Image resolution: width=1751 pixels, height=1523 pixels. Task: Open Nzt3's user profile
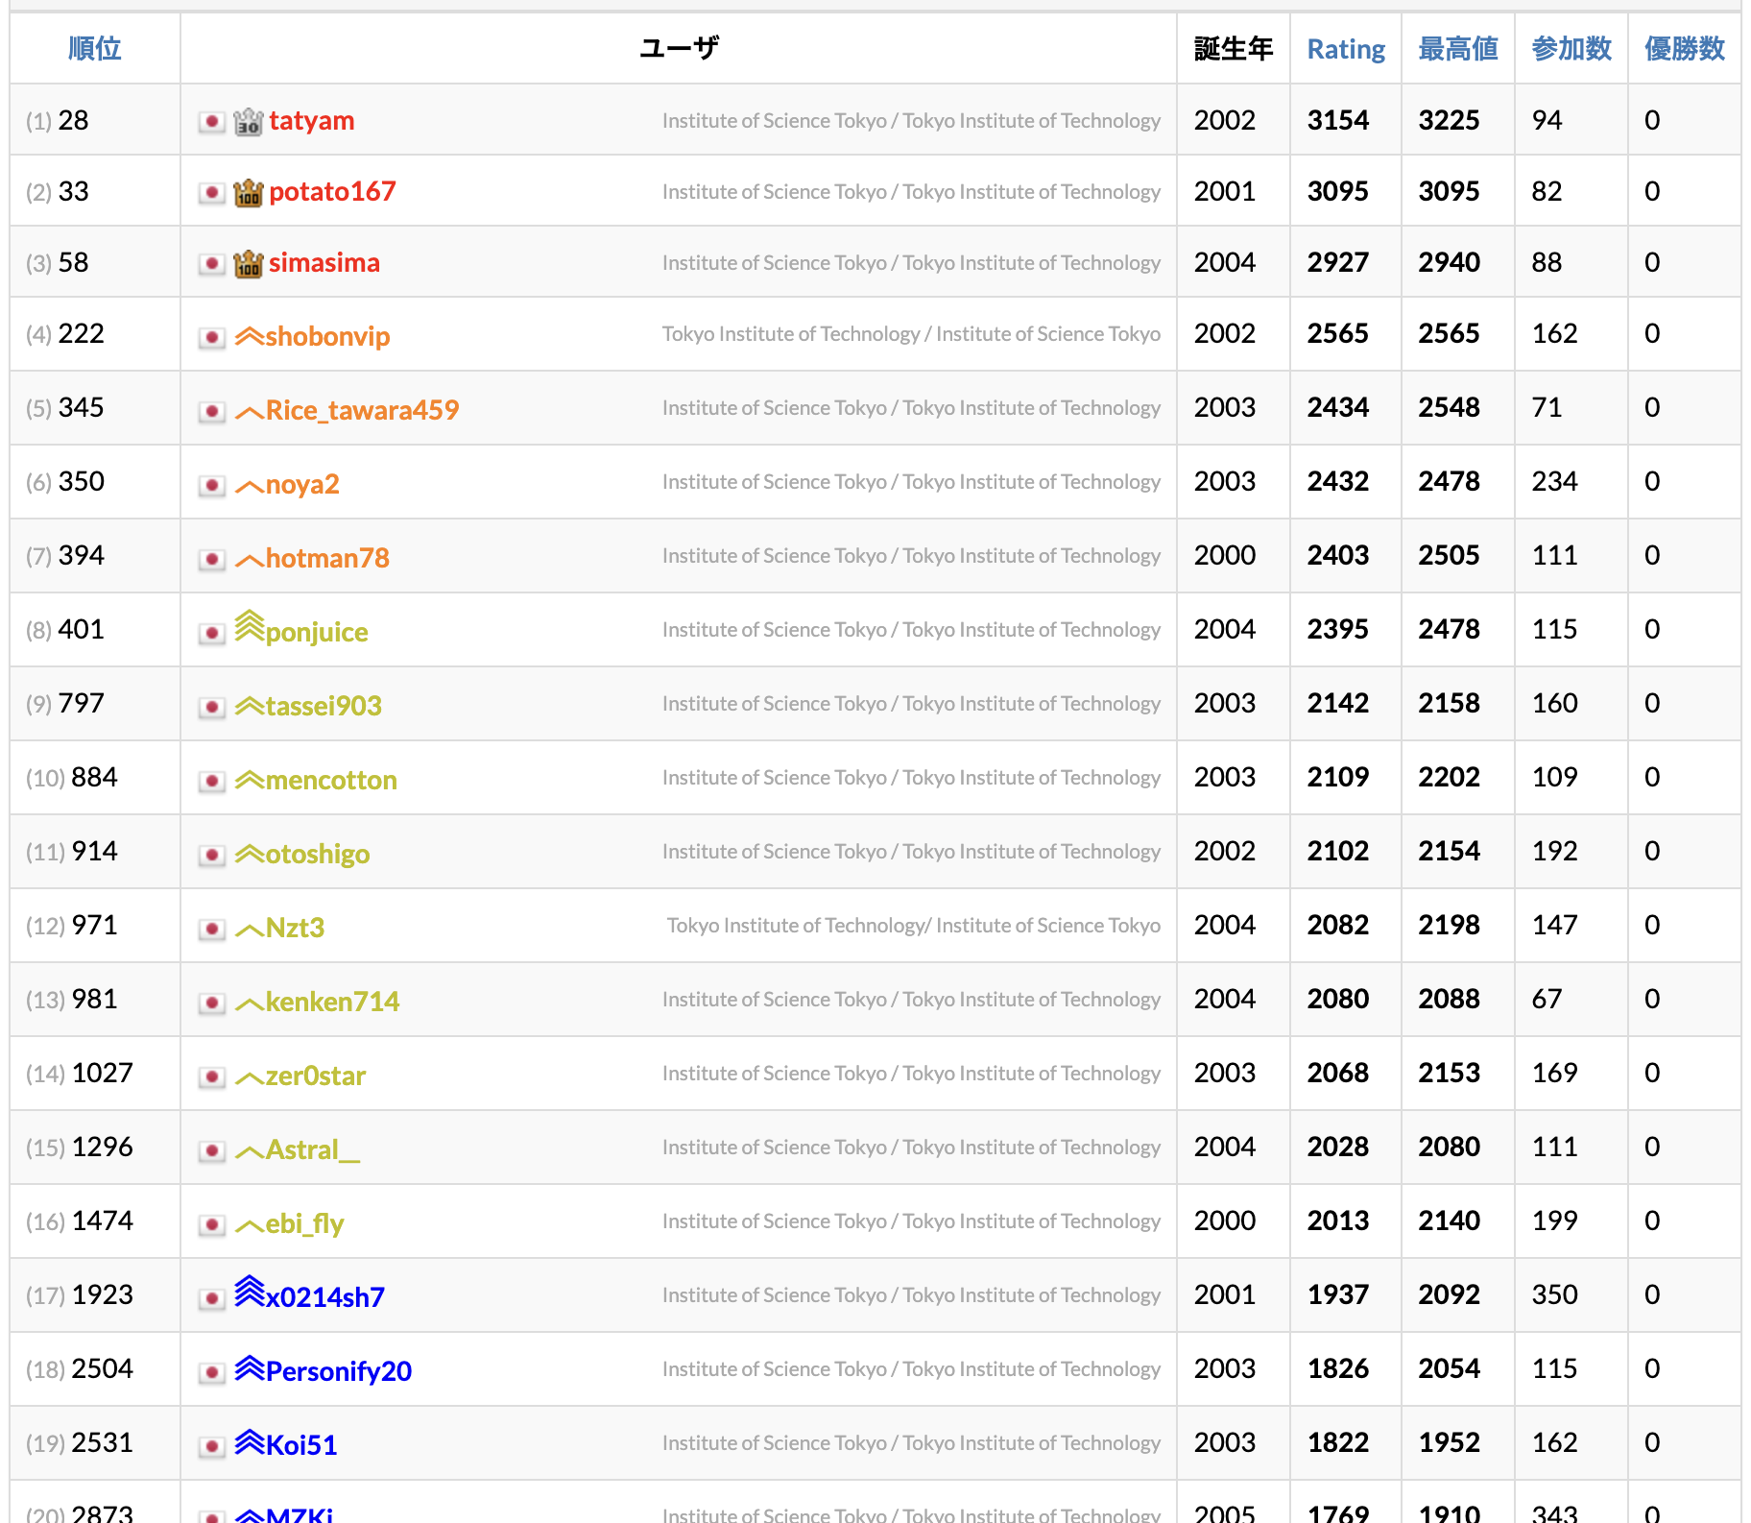(295, 928)
